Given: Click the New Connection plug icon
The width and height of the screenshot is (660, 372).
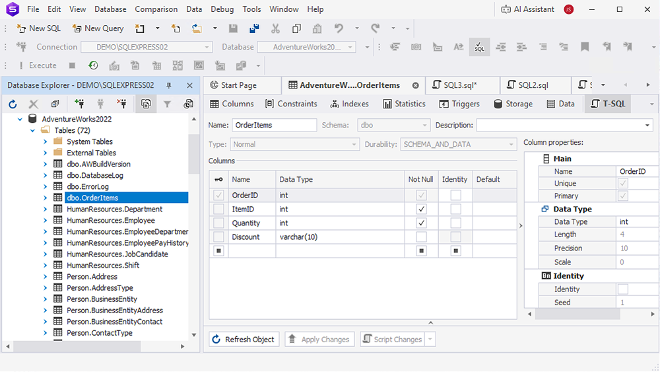Looking at the screenshot, I should click(x=79, y=104).
